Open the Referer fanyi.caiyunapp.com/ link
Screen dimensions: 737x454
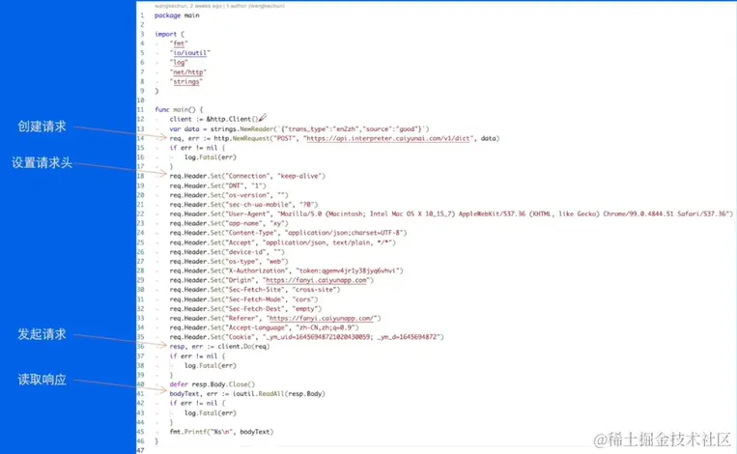322,318
